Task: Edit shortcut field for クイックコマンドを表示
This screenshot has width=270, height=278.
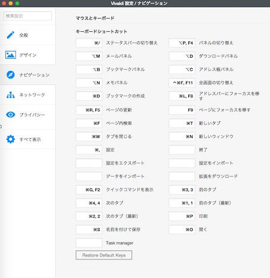Action: pyautogui.click(x=89, y=190)
